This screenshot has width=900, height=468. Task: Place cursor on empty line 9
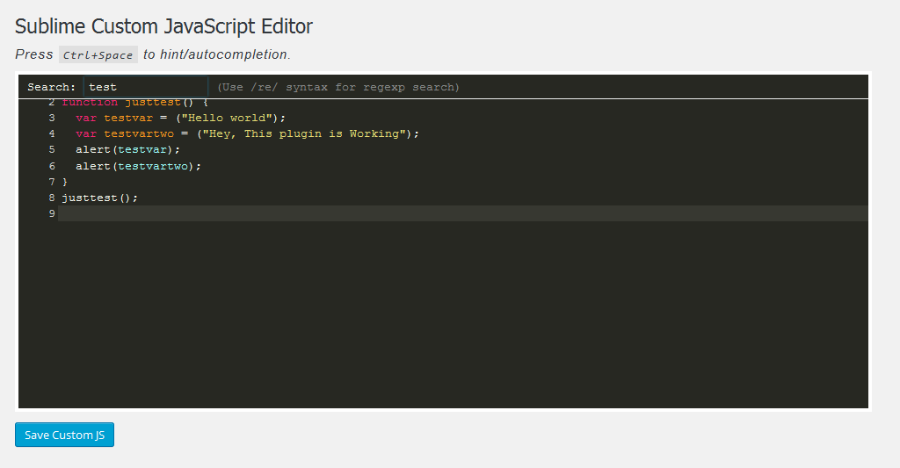tap(462, 213)
